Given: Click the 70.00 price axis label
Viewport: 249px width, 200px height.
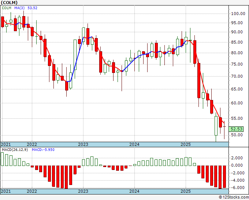Looking at the screenshot, I should tap(237, 77).
